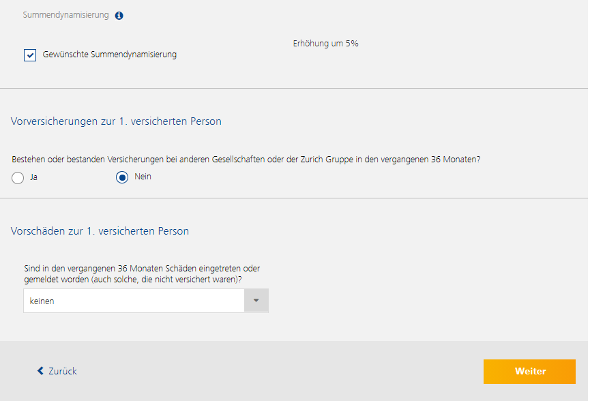Click the Ja label text
The height and width of the screenshot is (401, 590).
pyautogui.click(x=34, y=177)
